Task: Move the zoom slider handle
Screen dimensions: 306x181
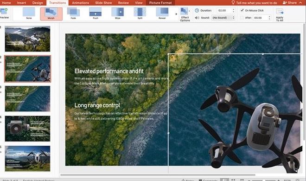Action: click(x=264, y=180)
